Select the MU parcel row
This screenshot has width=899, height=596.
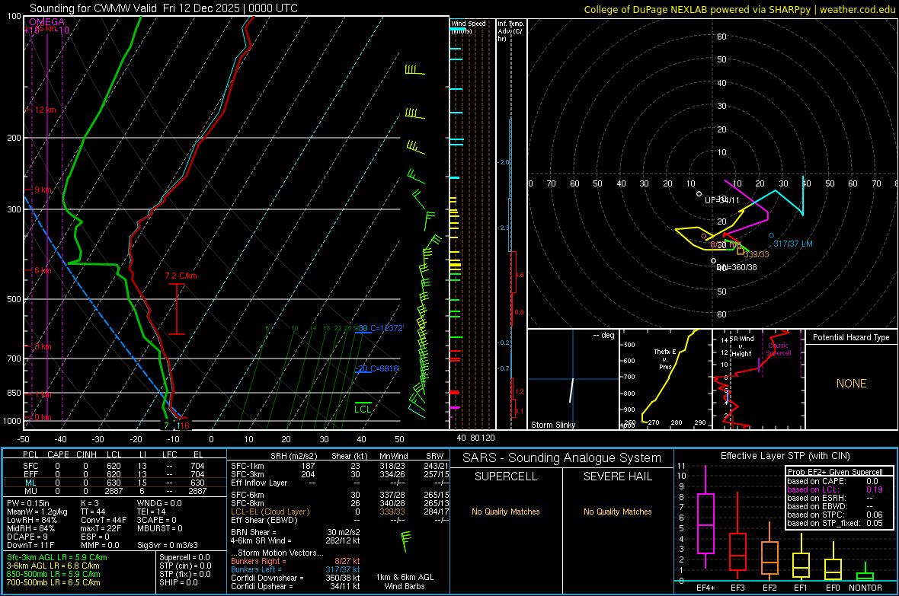pyautogui.click(x=114, y=491)
